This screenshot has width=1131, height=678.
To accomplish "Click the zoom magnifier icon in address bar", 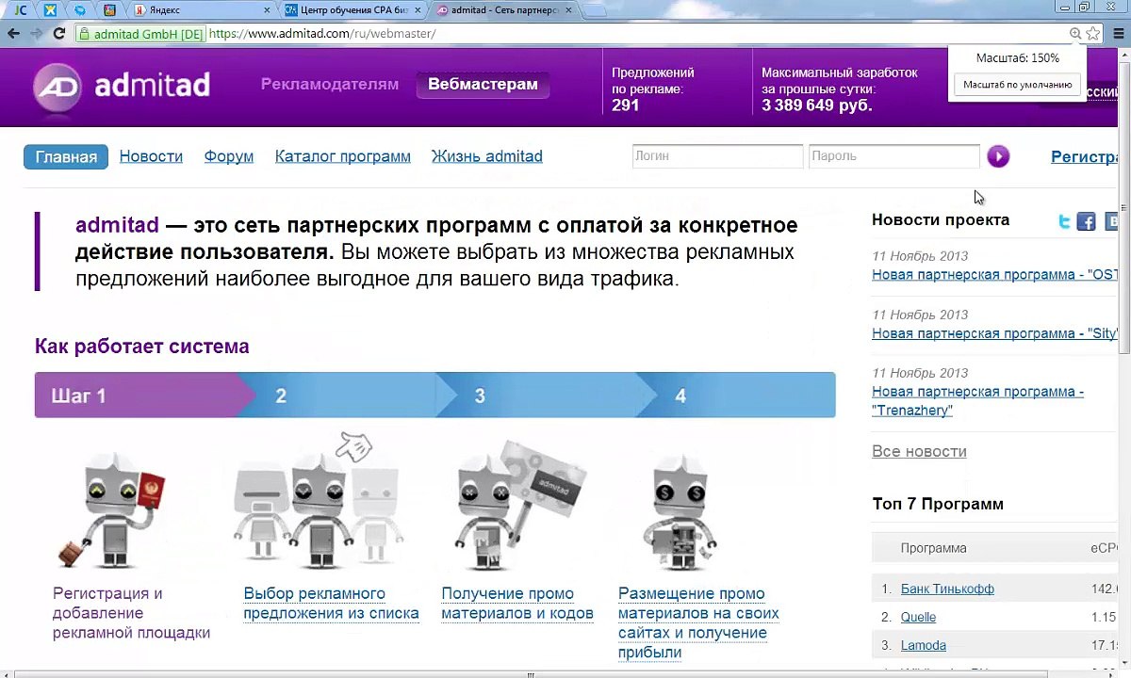I will click(x=1075, y=34).
